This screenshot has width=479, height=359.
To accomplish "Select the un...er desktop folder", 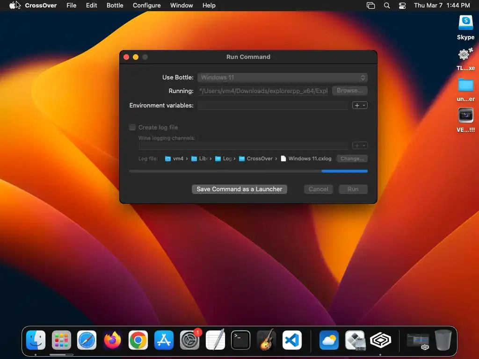I will pyautogui.click(x=465, y=90).
